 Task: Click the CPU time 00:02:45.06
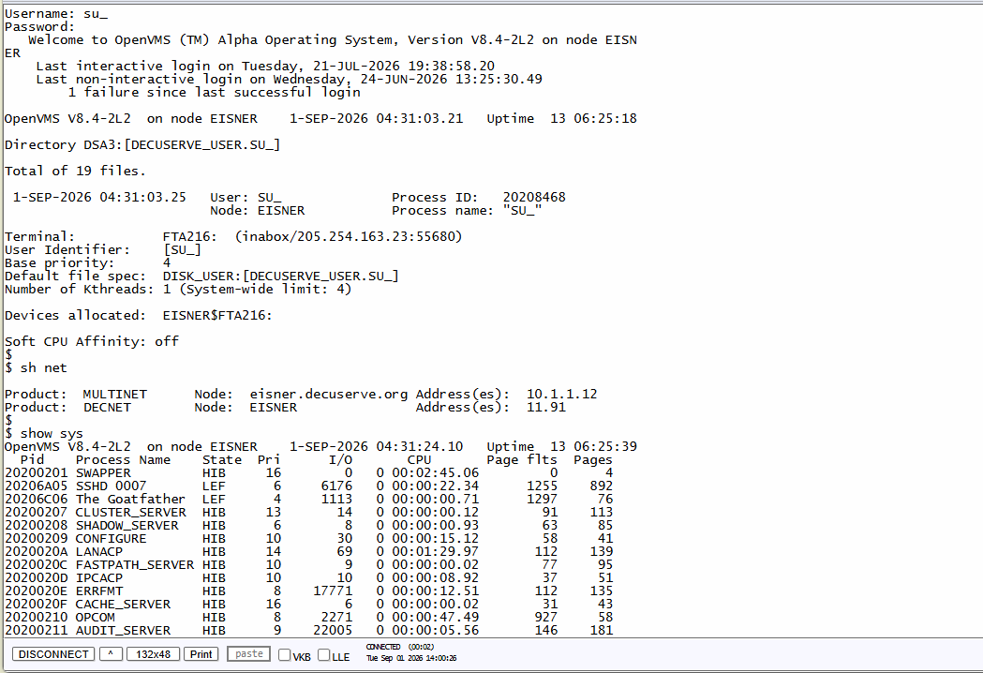(x=435, y=473)
